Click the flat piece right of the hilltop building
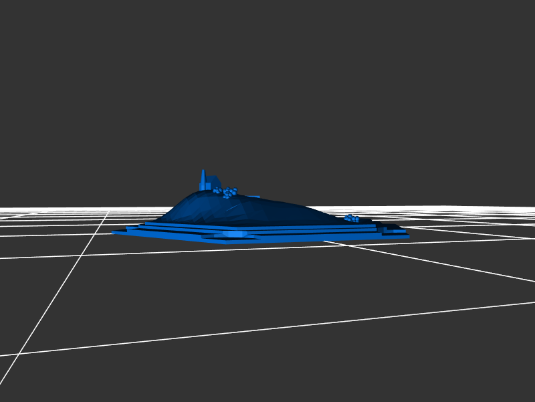 (254, 197)
